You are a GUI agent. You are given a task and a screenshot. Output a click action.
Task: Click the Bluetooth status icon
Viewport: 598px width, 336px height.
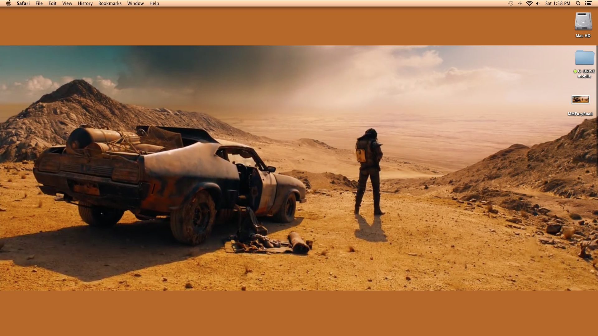tap(520, 3)
